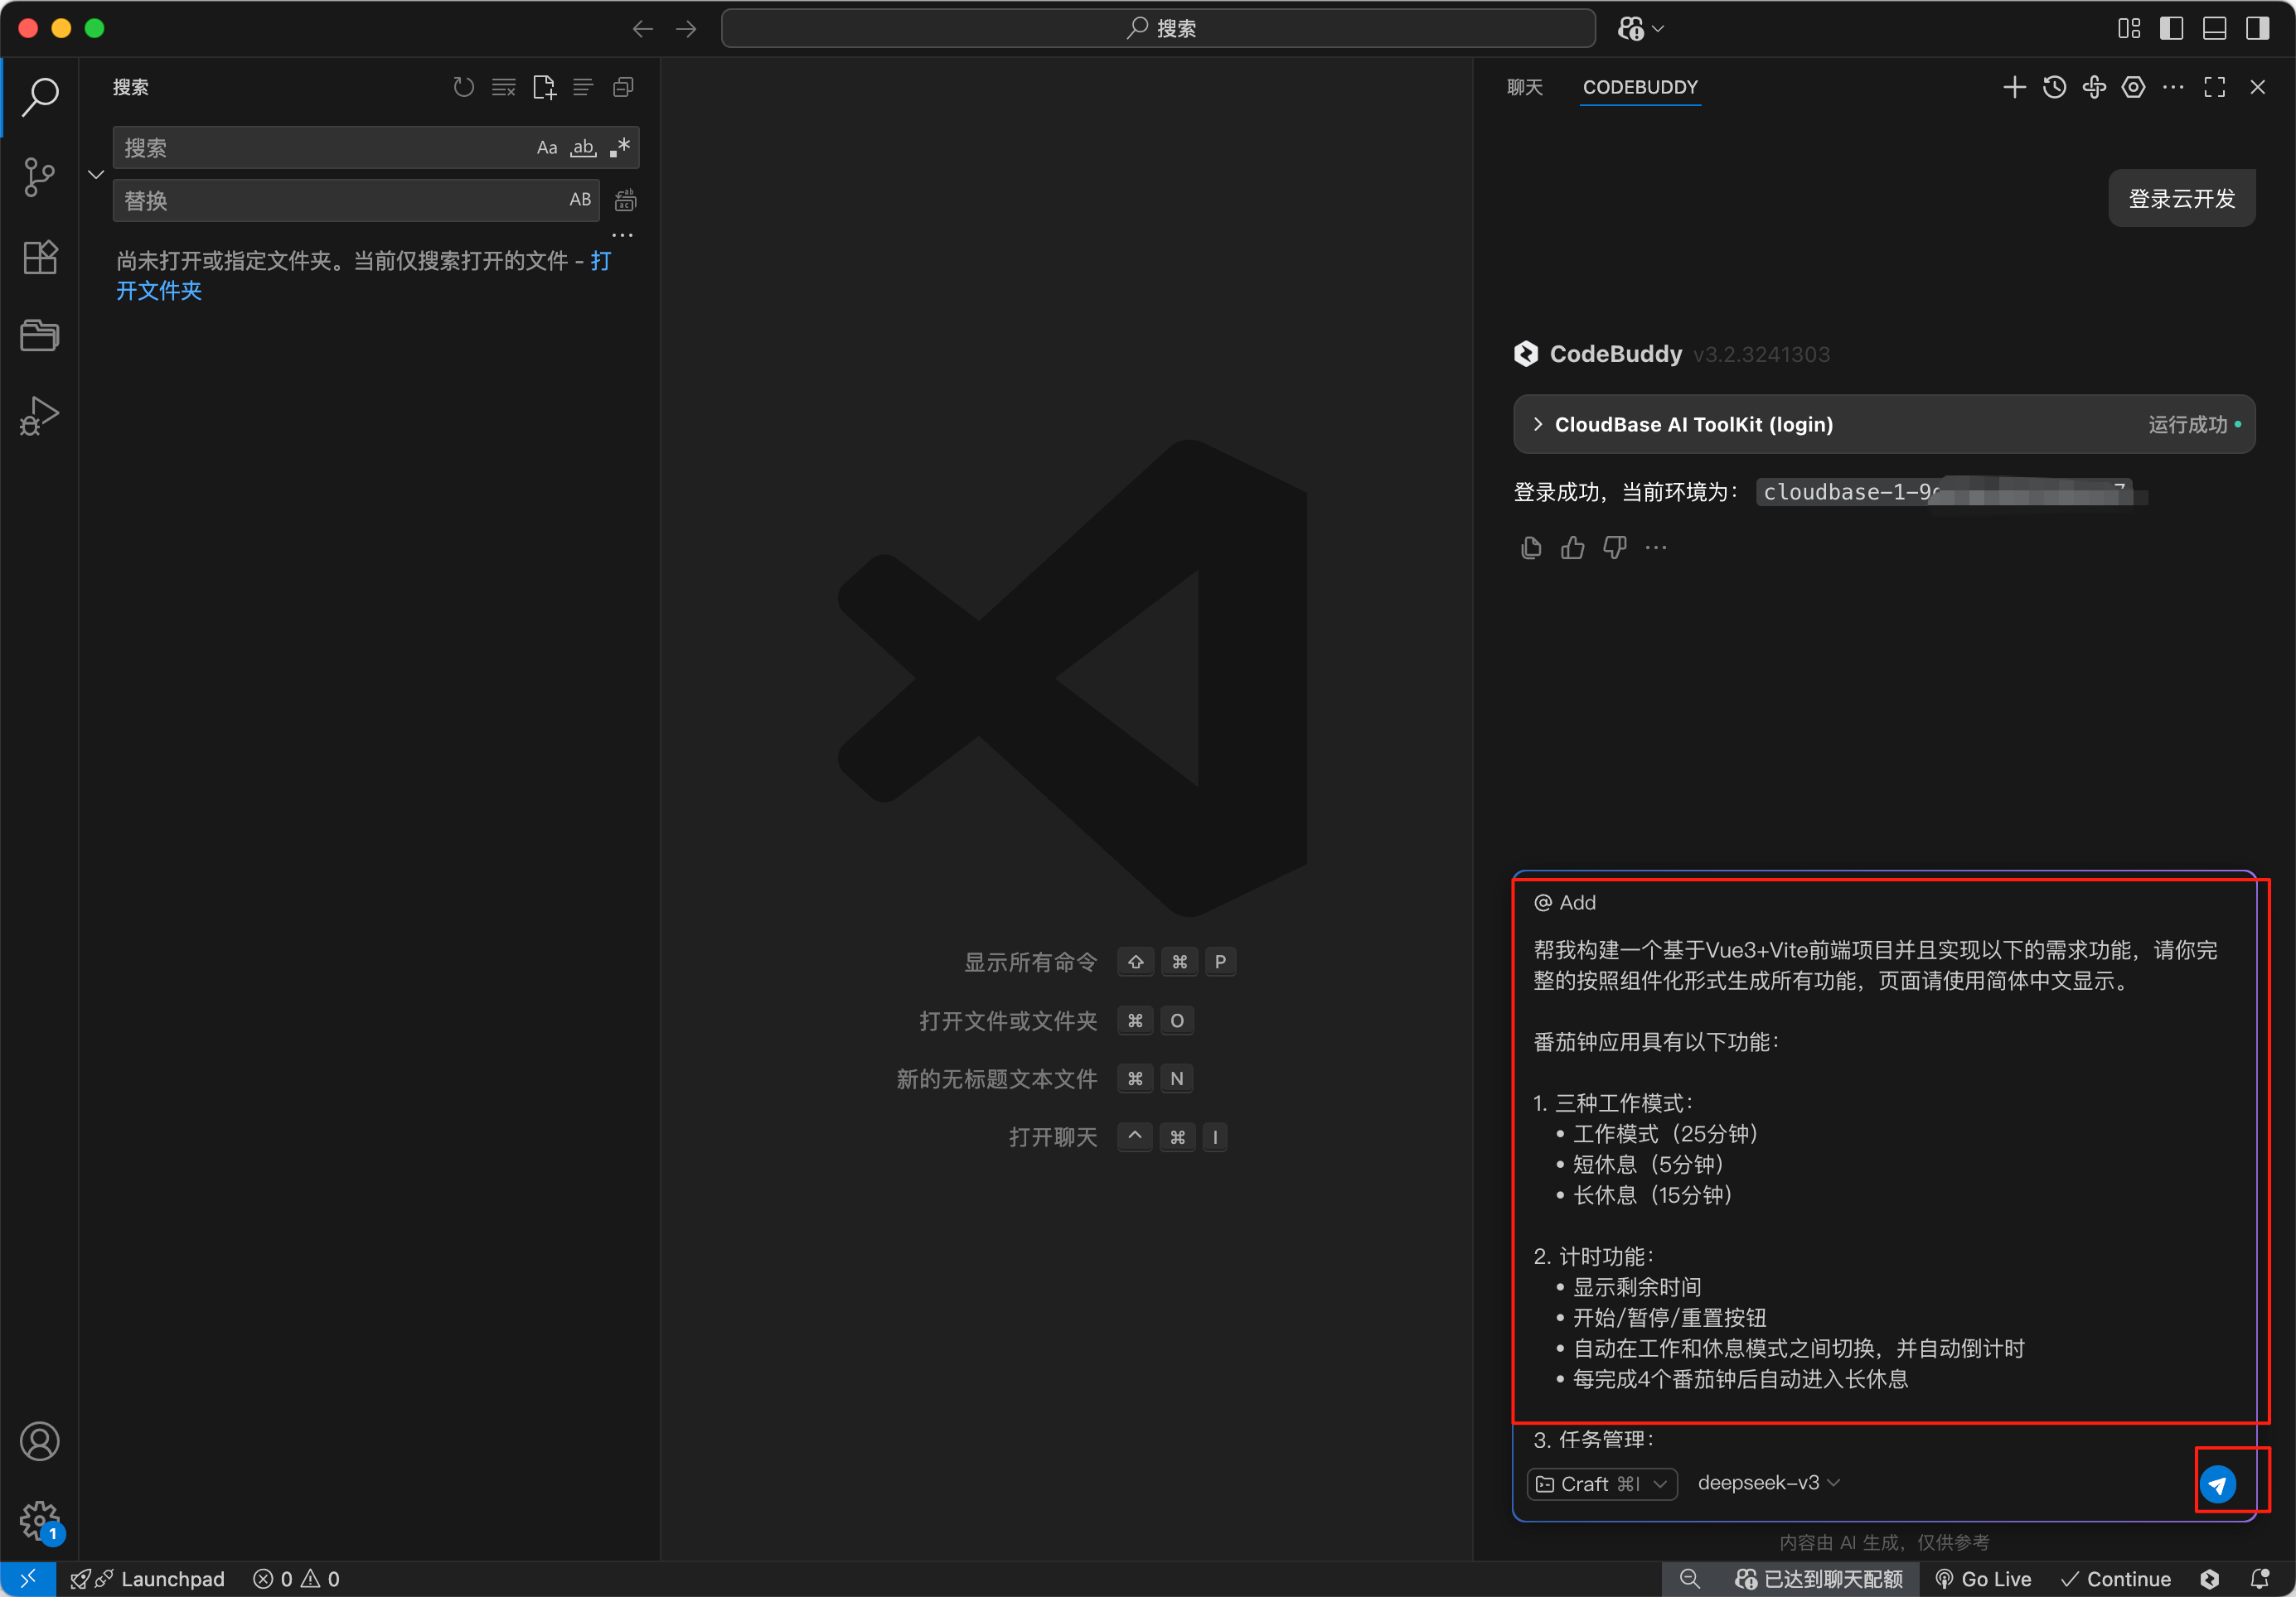The height and width of the screenshot is (1597, 2296).
Task: Open CodeBuddy panel more actions
Action: 2173,88
